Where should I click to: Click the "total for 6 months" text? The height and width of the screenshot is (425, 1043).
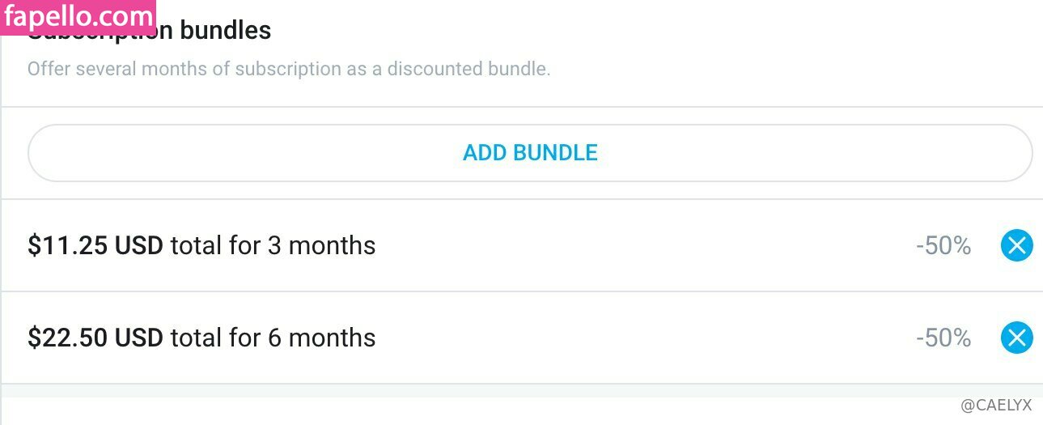[273, 338]
